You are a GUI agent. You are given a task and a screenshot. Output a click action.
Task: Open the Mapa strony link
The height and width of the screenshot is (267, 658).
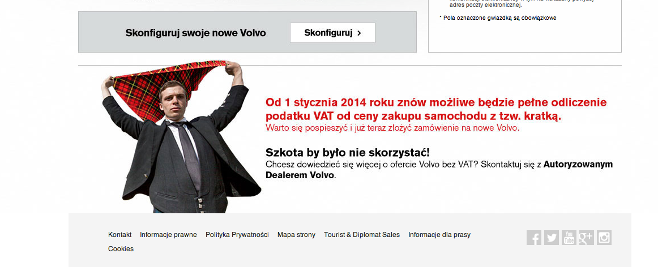296,235
